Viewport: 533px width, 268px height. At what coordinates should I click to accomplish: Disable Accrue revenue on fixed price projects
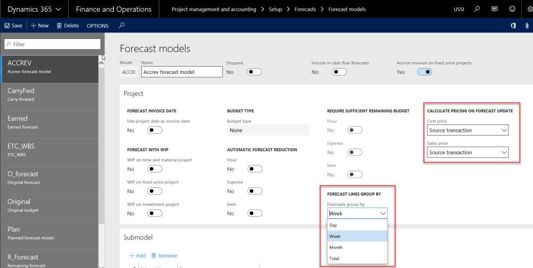pyautogui.click(x=424, y=72)
